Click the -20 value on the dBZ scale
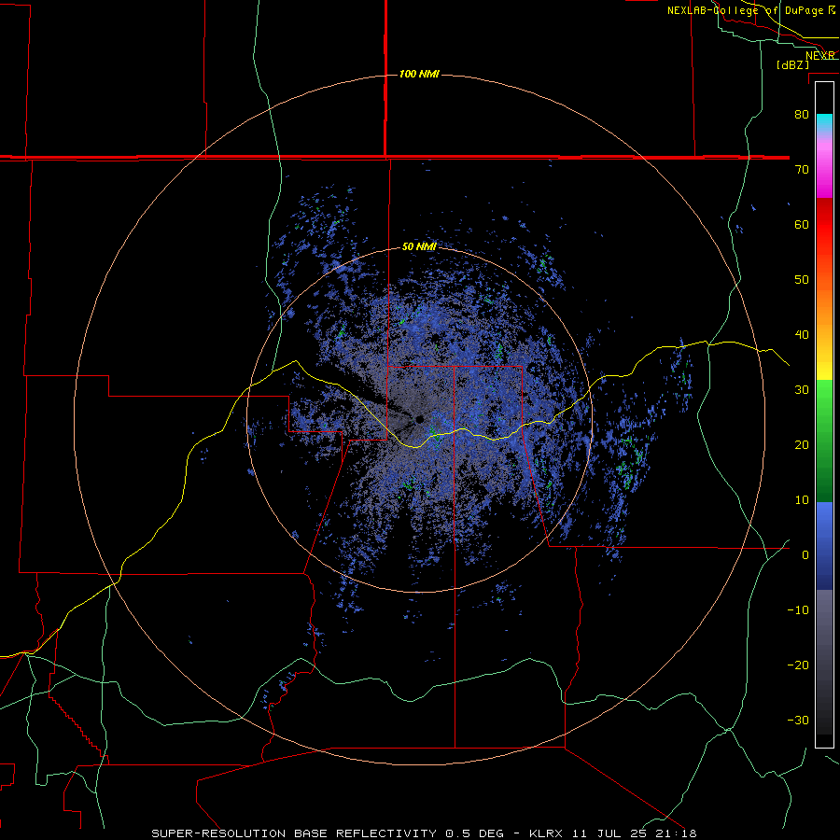The image size is (840, 840). pos(798,665)
